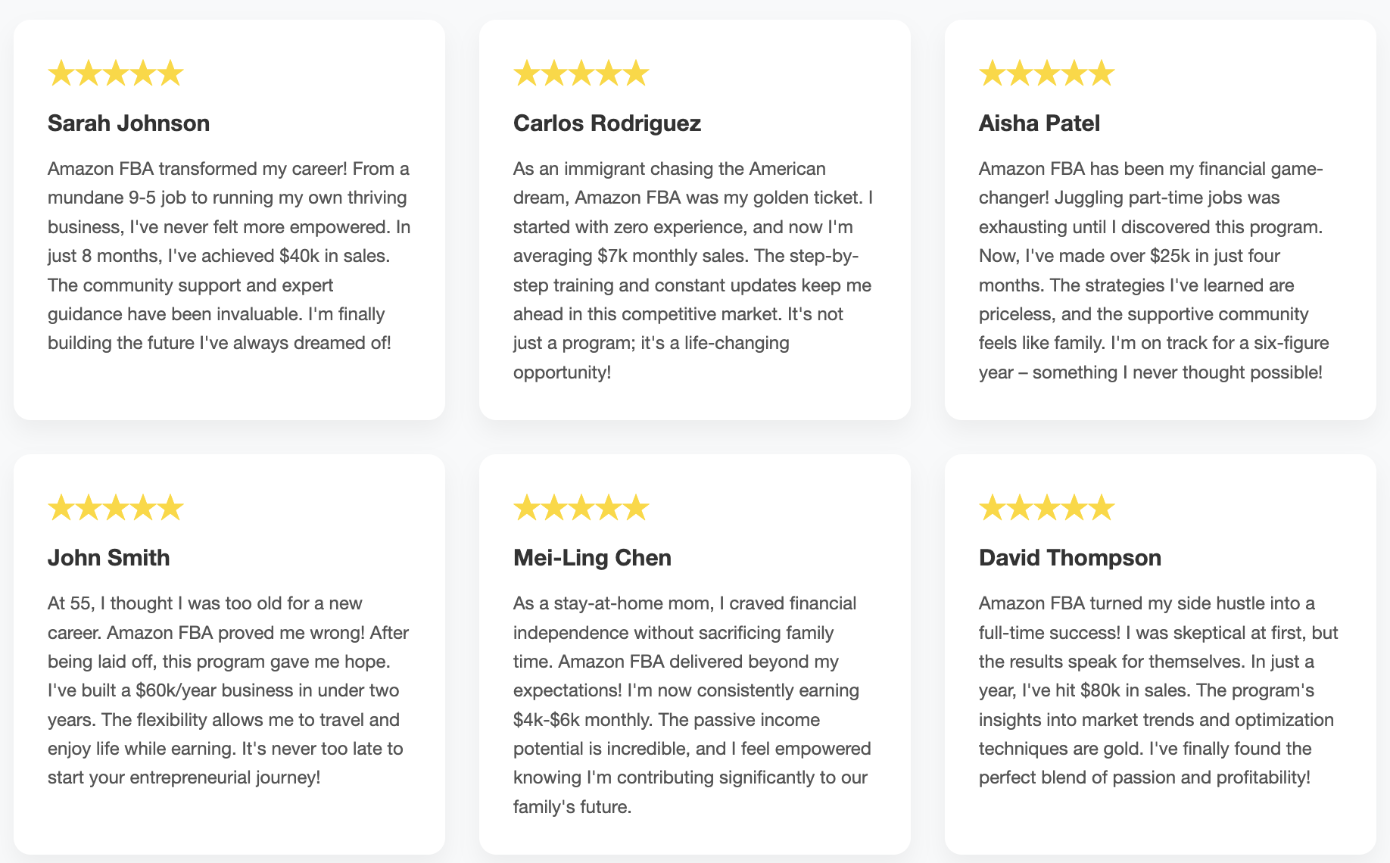Click the middle star in David Thompson's rating

point(1047,508)
